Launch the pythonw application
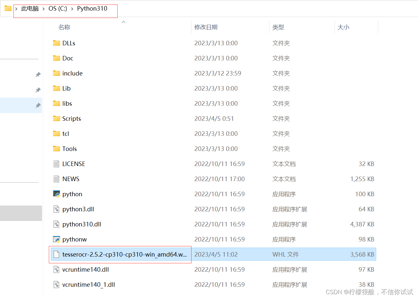 coord(74,239)
